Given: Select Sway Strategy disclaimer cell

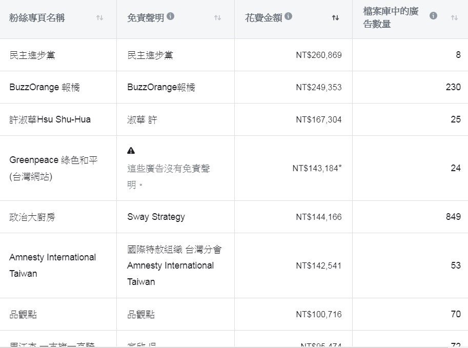Looking at the screenshot, I should 156,217.
